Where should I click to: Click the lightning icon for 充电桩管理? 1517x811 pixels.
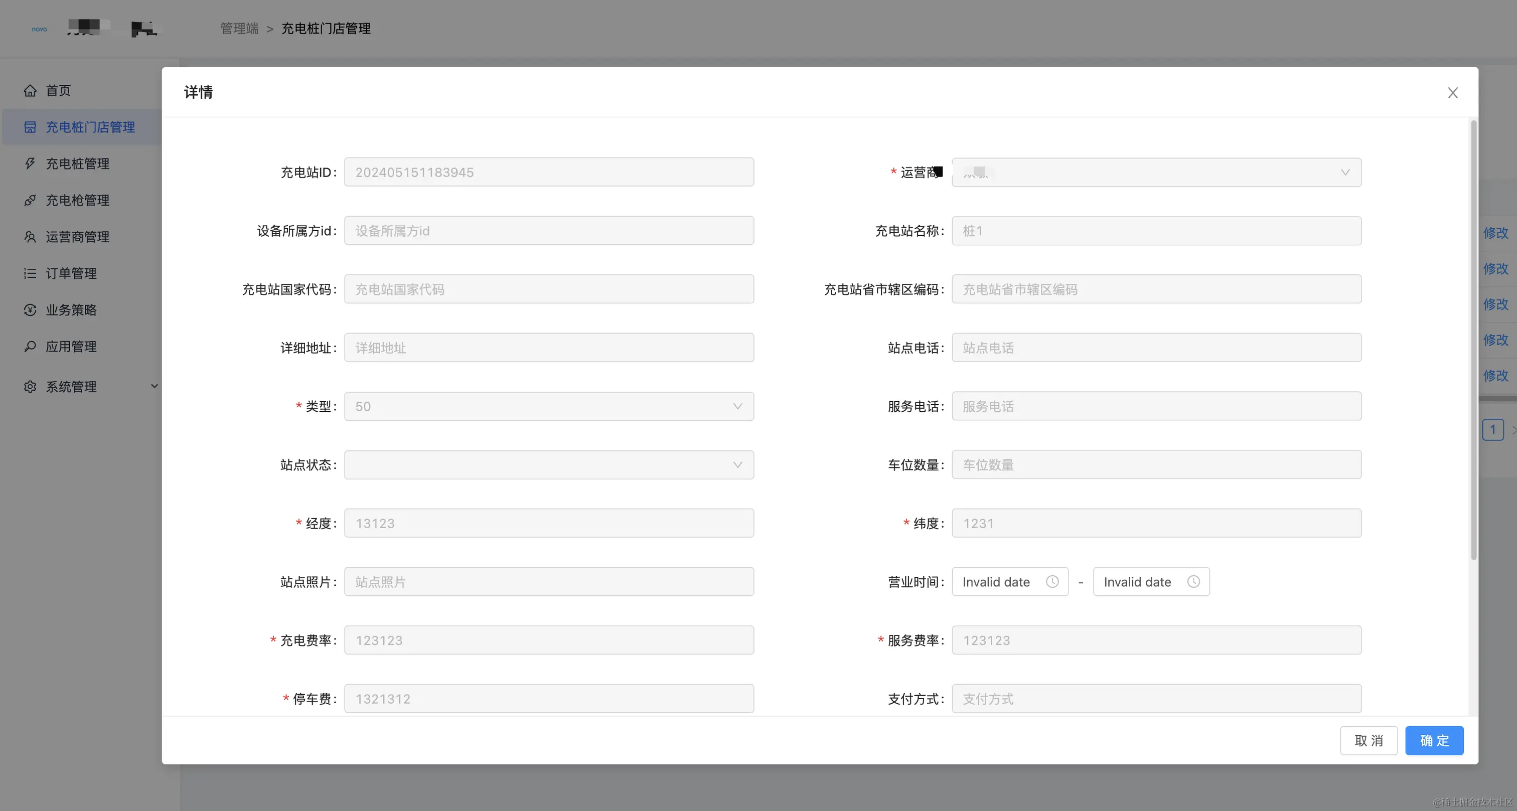click(x=30, y=164)
